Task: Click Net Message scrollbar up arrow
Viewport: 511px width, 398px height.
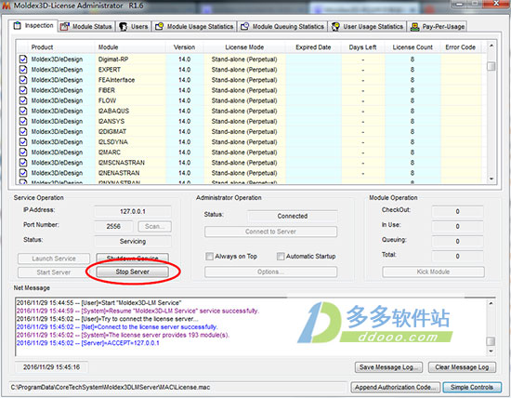Action: click(491, 303)
